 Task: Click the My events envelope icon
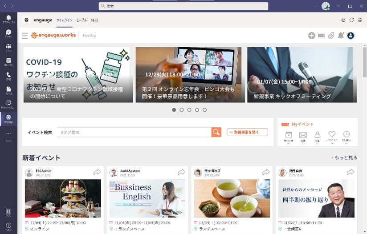(303, 135)
